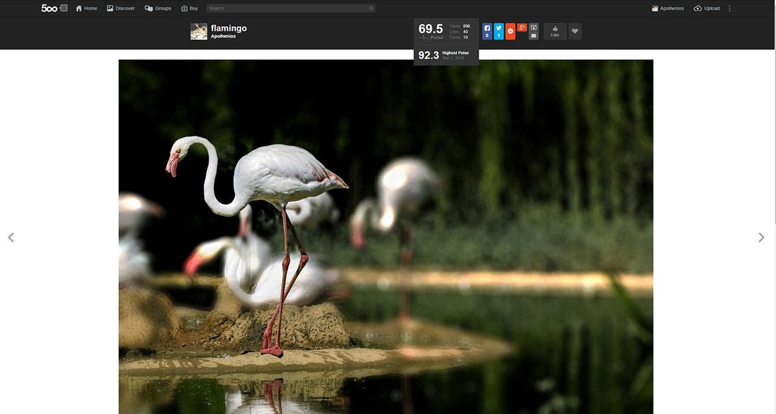The width and height of the screenshot is (776, 414).
Task: Share photo on StumbleUpon
Action: pyautogui.click(x=510, y=31)
